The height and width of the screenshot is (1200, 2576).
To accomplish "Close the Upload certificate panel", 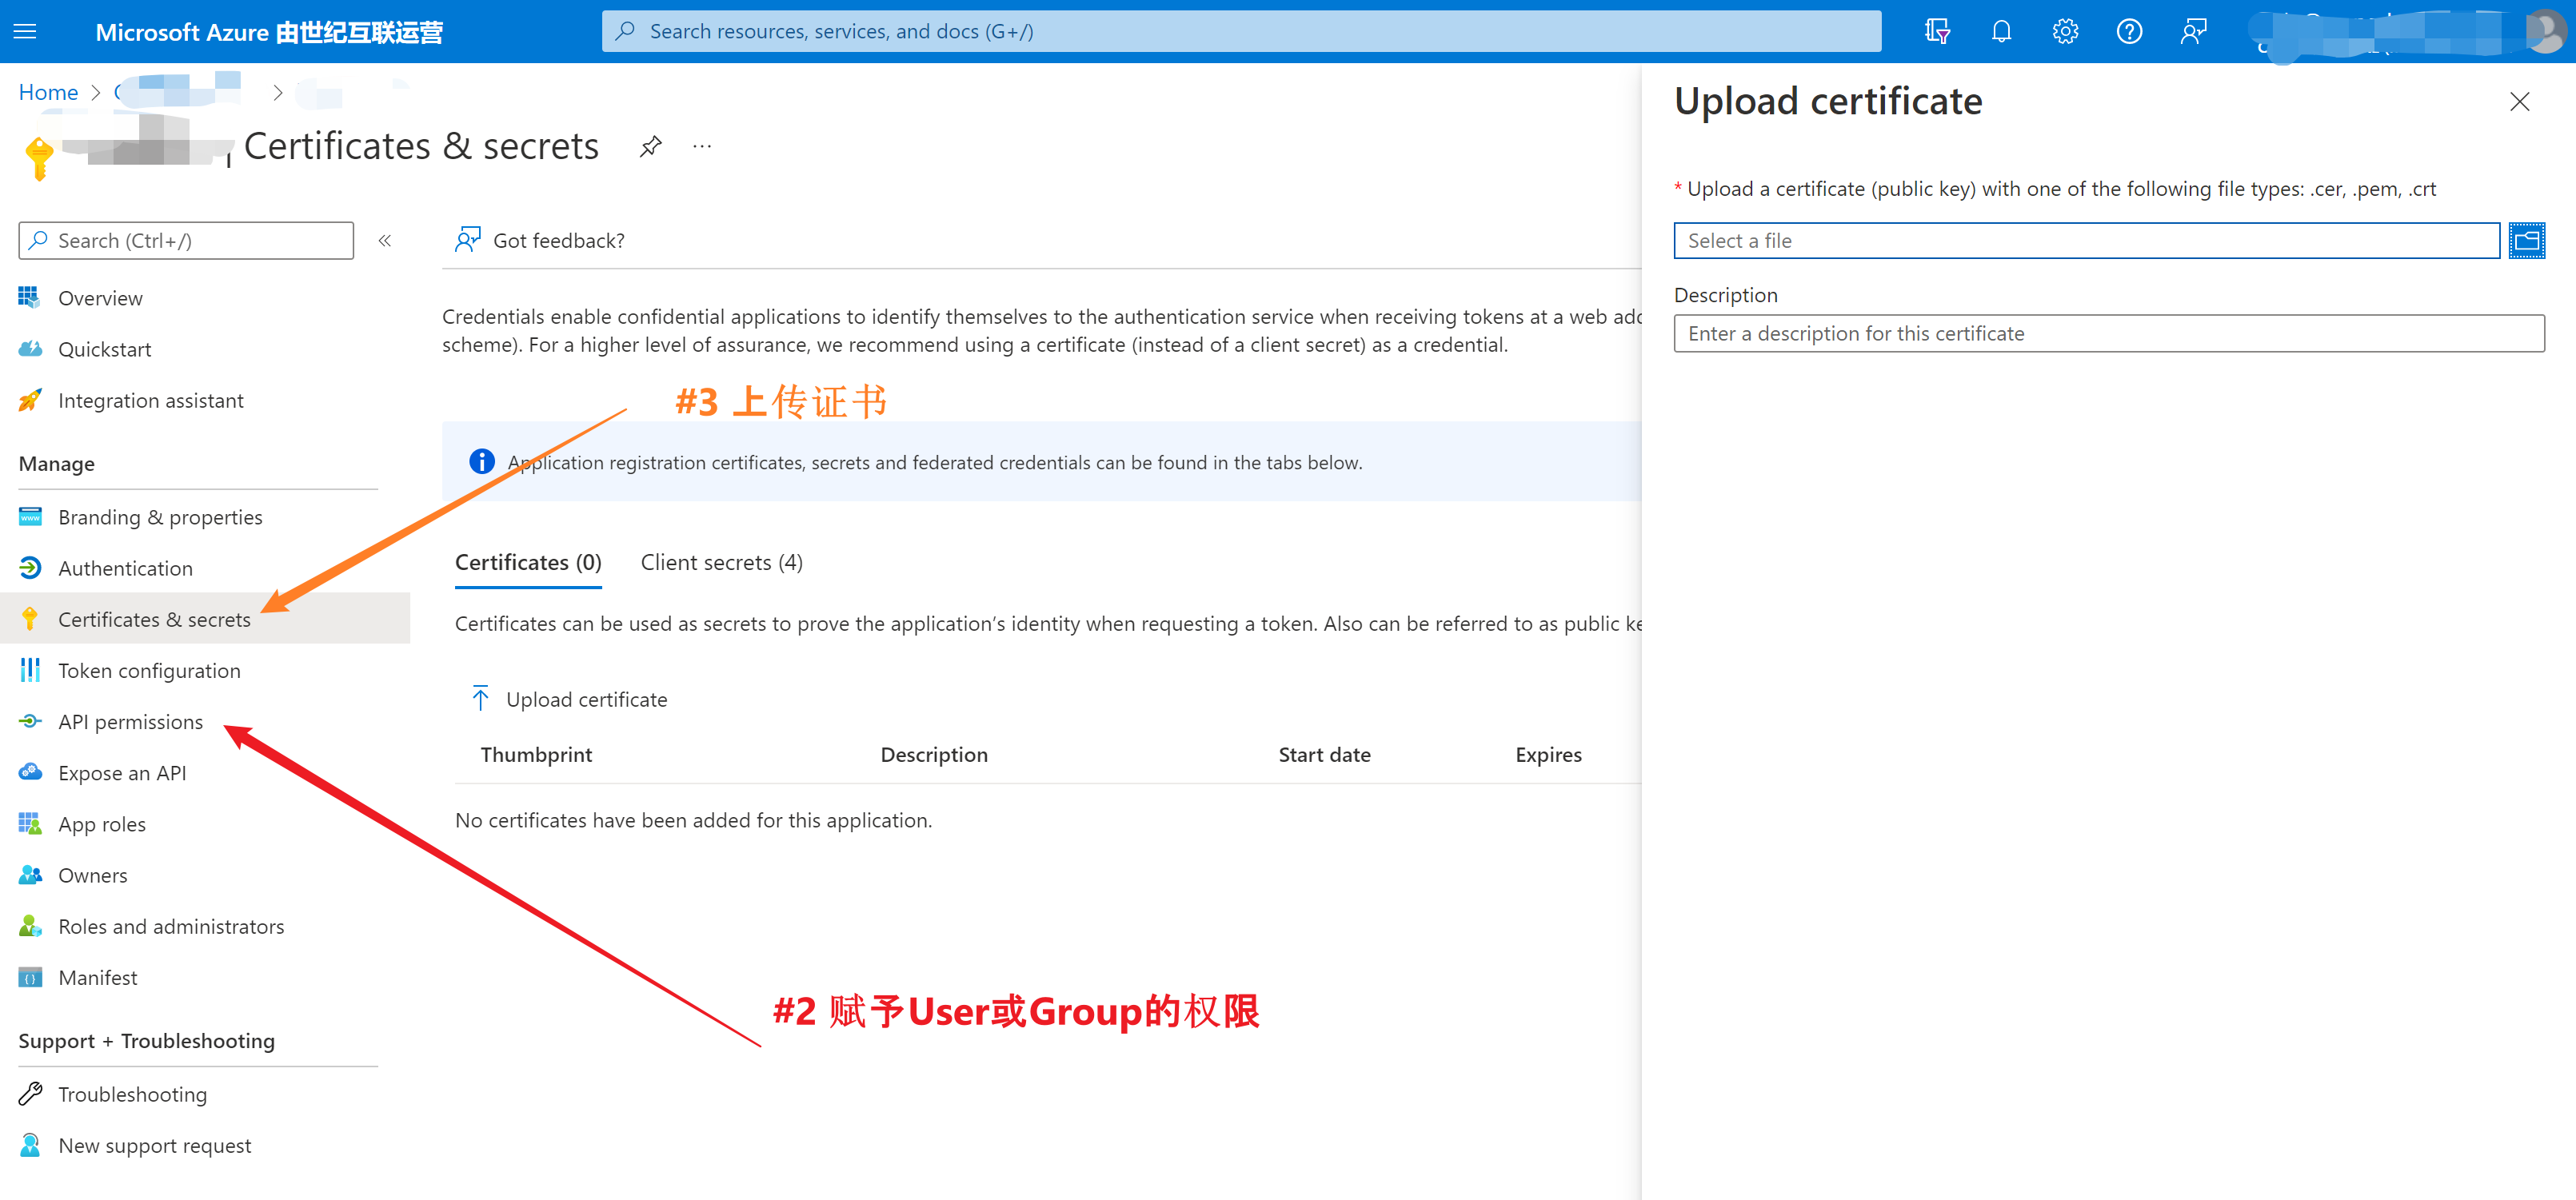I will point(2519,102).
